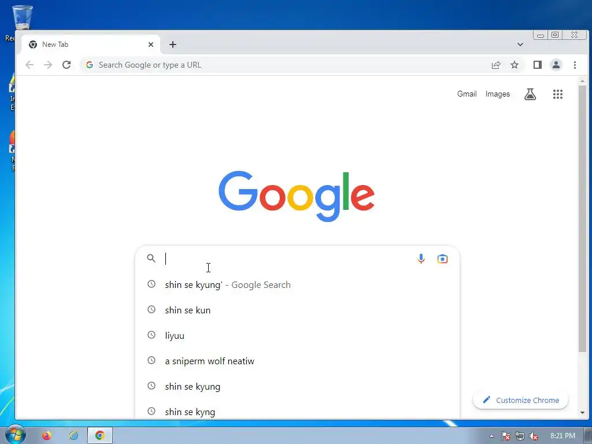The width and height of the screenshot is (592, 444).
Task: Open the profile avatar icon
Action: (556, 65)
